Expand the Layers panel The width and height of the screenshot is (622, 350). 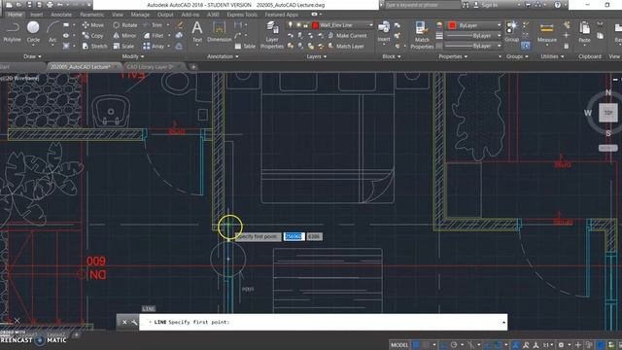tap(316, 56)
